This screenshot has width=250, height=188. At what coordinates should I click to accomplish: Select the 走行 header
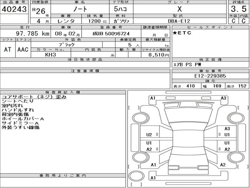point(25,27)
